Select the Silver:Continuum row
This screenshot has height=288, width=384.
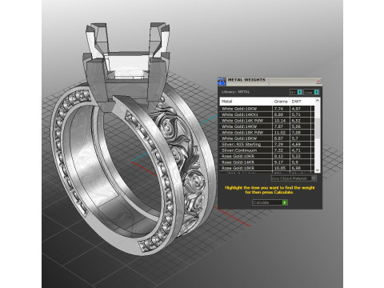point(266,150)
